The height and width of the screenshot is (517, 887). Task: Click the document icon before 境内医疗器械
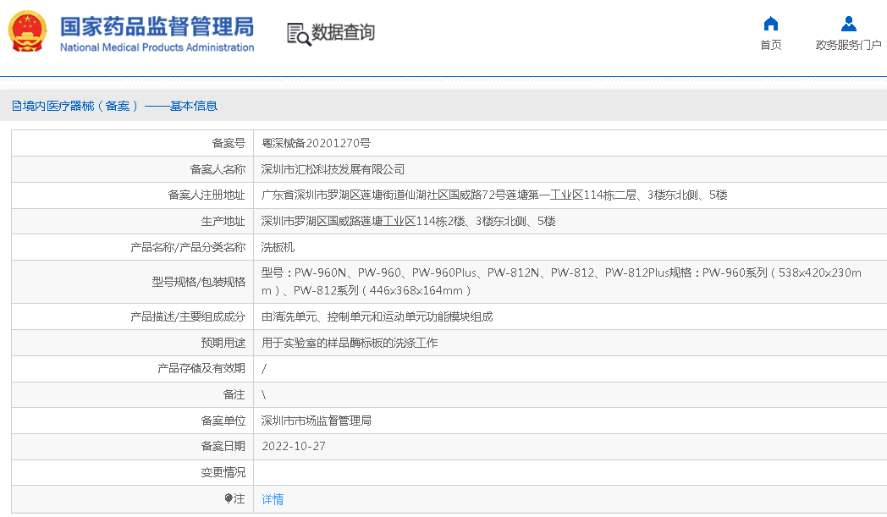[16, 106]
